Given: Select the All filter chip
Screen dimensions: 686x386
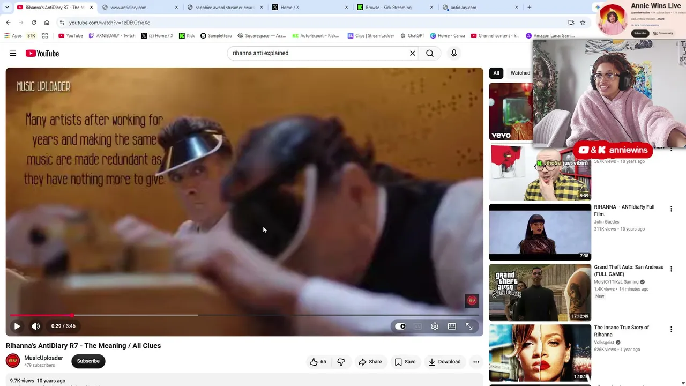Looking at the screenshot, I should click(x=496, y=73).
